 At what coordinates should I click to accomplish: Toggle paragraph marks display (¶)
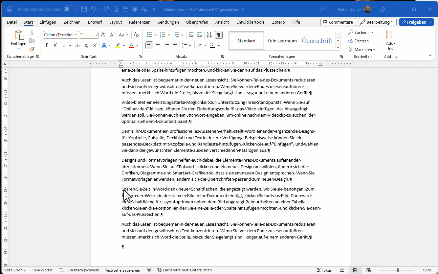point(219,35)
